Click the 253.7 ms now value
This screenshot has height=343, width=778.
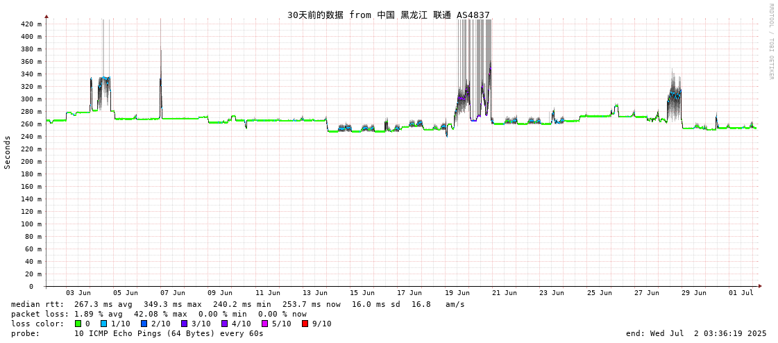click(311, 304)
